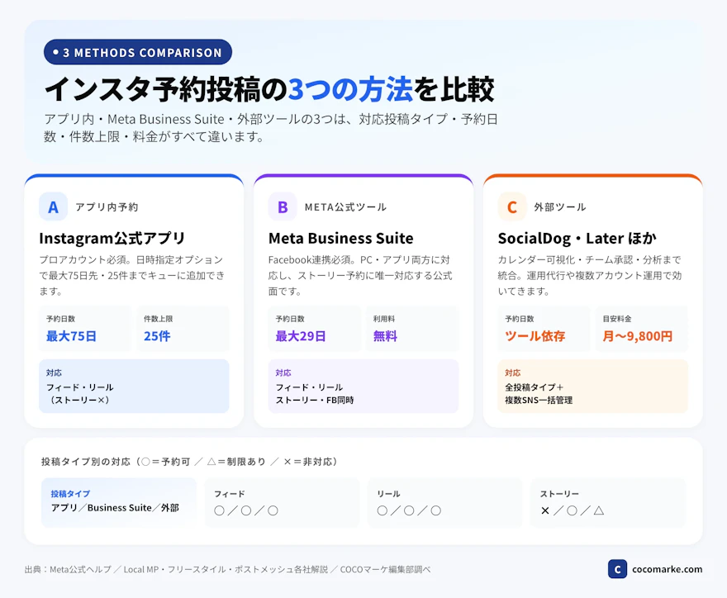Click the orange letter C card icon

pyautogui.click(x=512, y=206)
